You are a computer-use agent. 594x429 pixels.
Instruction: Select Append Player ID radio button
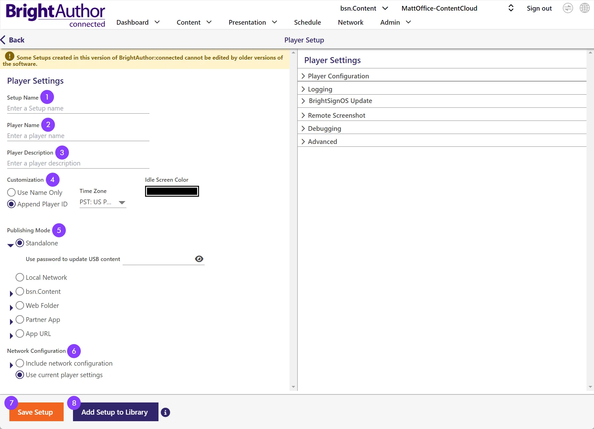(11, 204)
